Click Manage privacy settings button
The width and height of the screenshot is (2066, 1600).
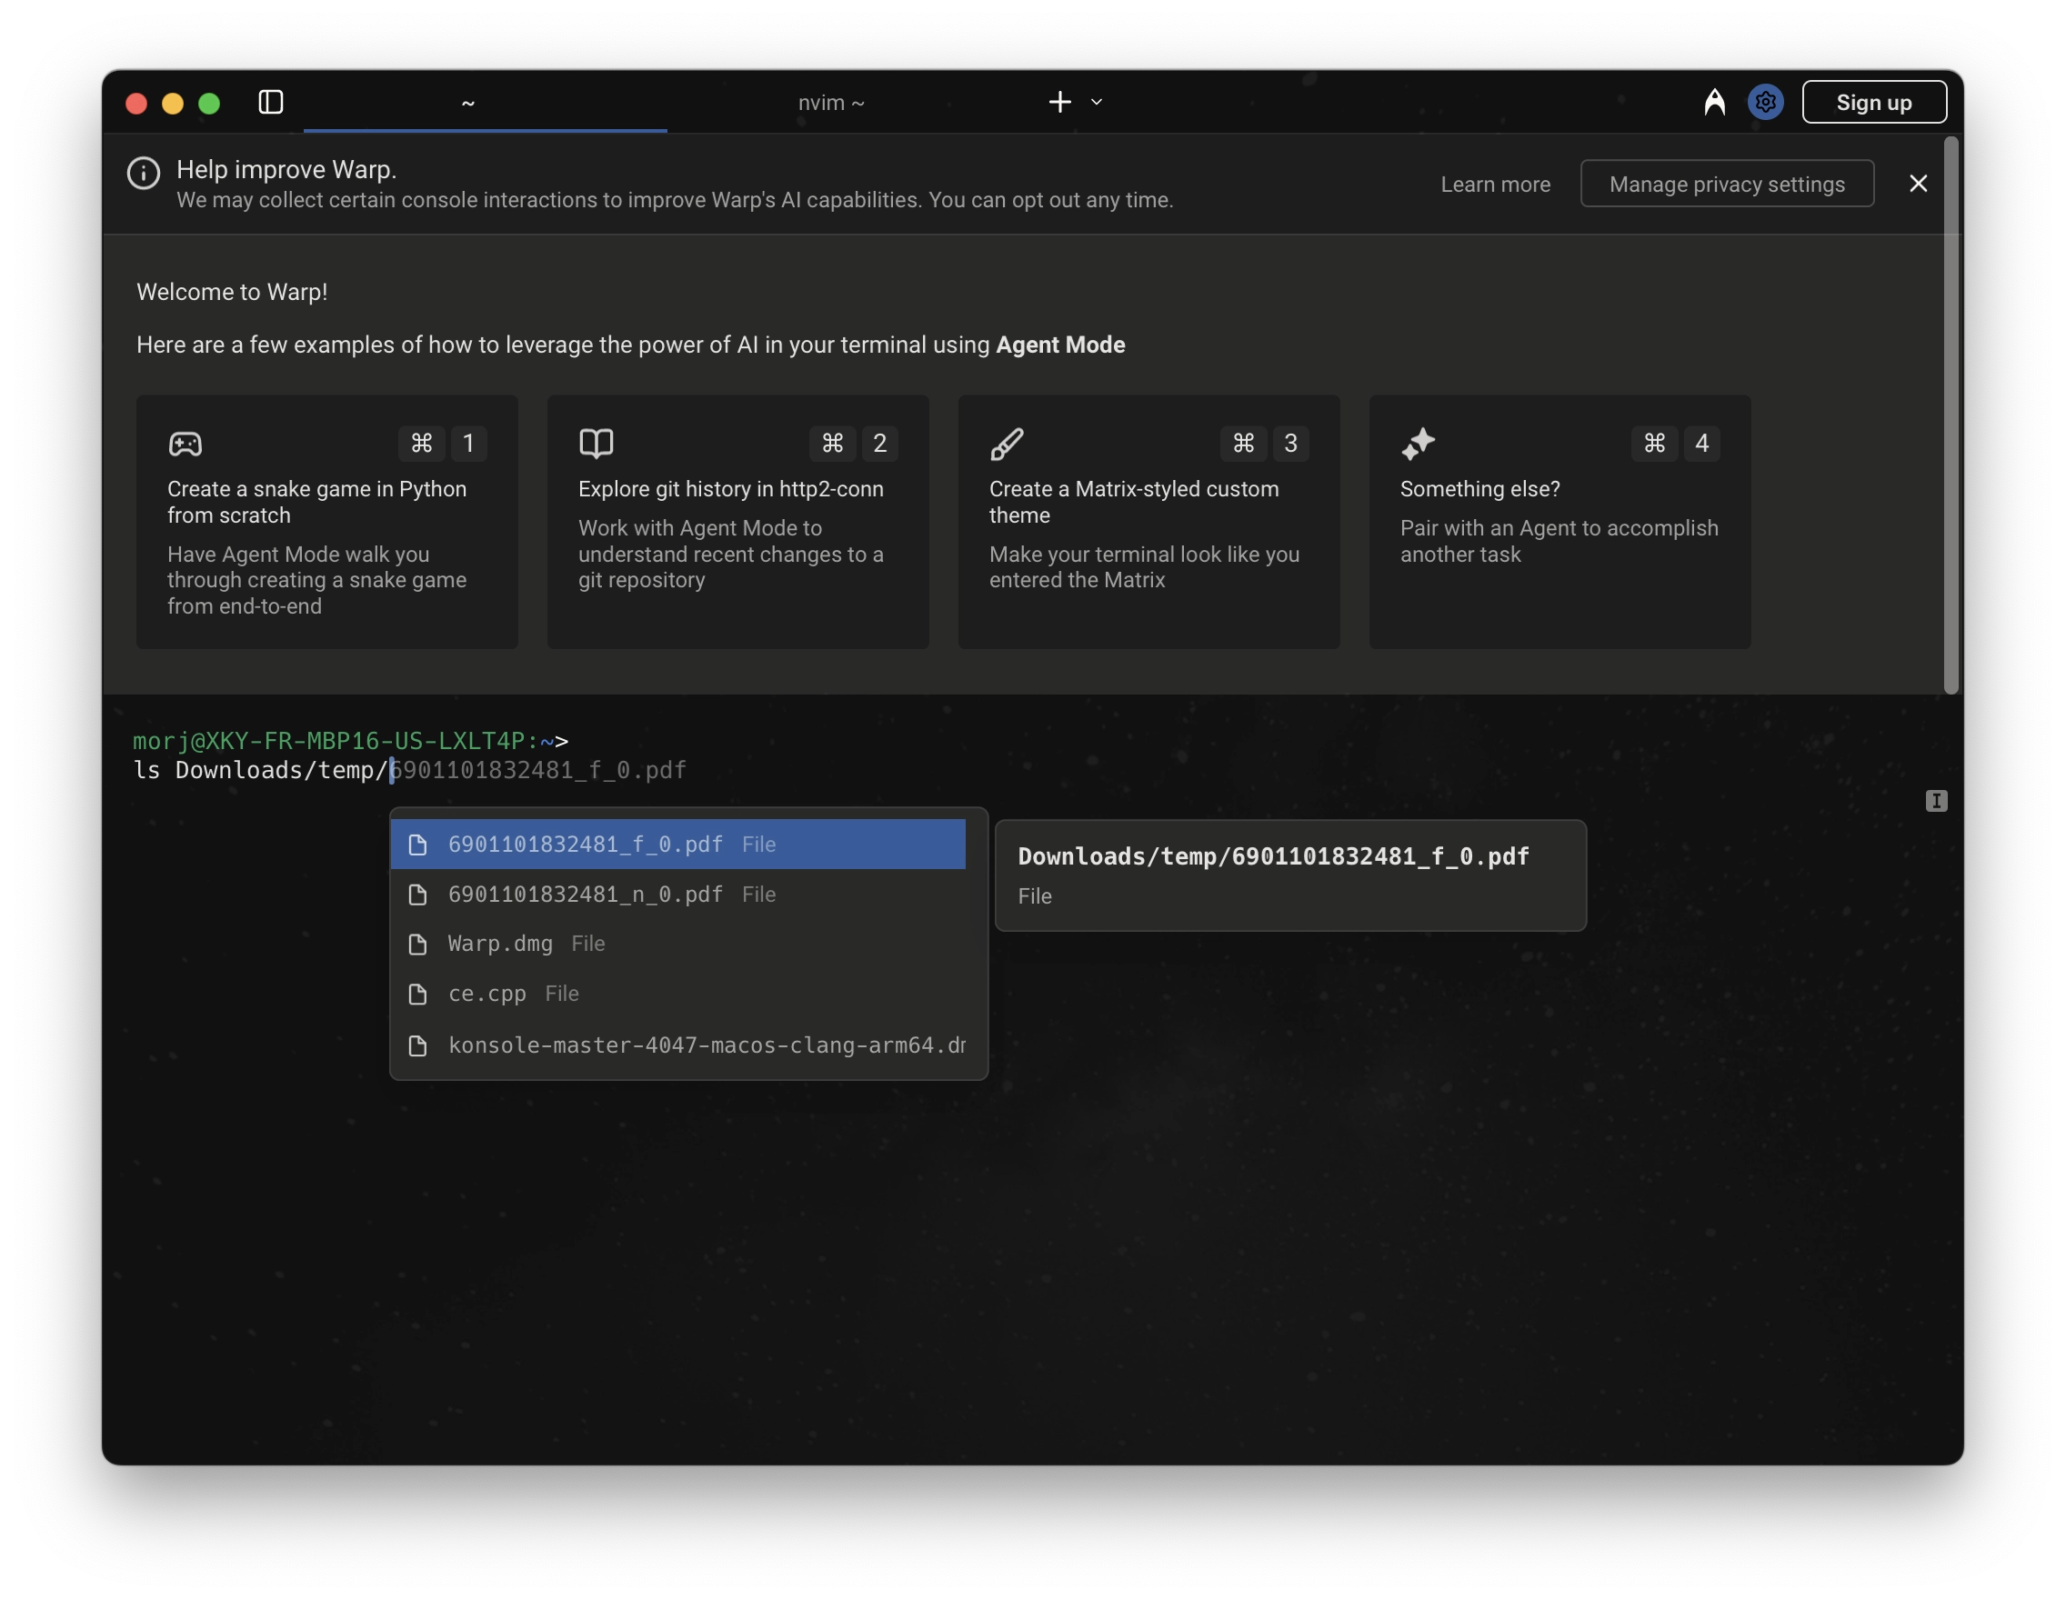[1727, 185]
